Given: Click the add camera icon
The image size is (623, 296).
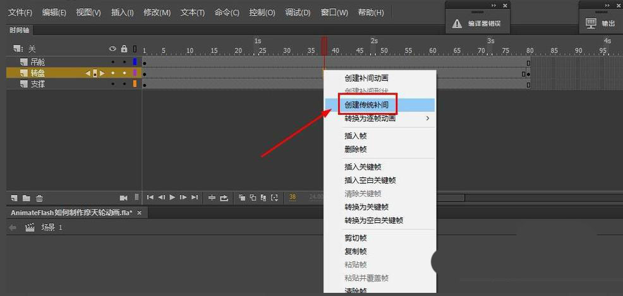Looking at the screenshot, I should pos(124,198).
